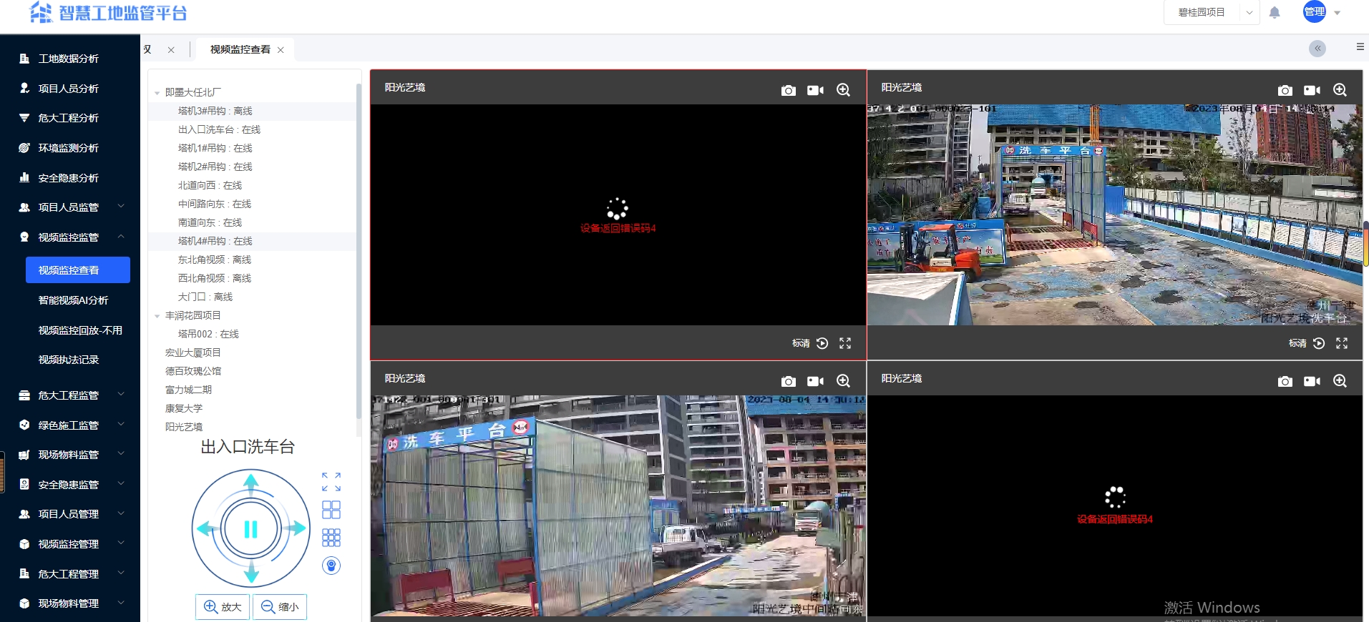The width and height of the screenshot is (1369, 622).
Task: Click 放大 zoom-in button
Action: click(223, 607)
